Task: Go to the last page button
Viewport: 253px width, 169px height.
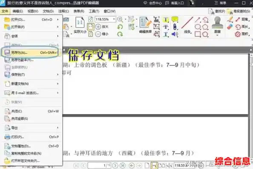Action: [x=123, y=165]
